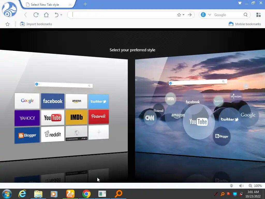Click the UC Browser squirrel logo

pos(9,10)
